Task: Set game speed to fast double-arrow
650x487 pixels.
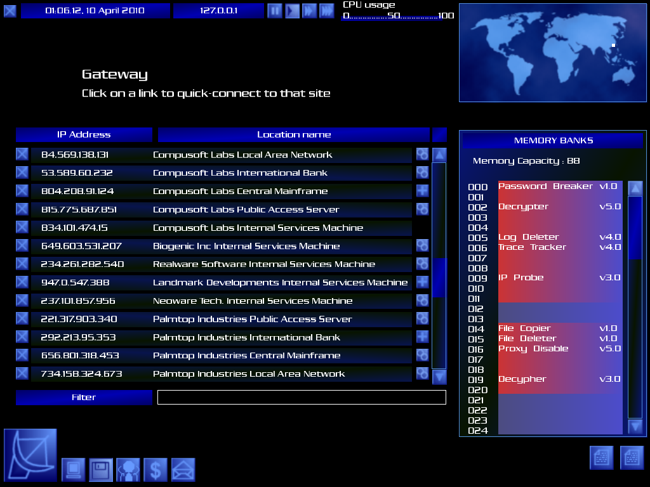Action: [309, 11]
